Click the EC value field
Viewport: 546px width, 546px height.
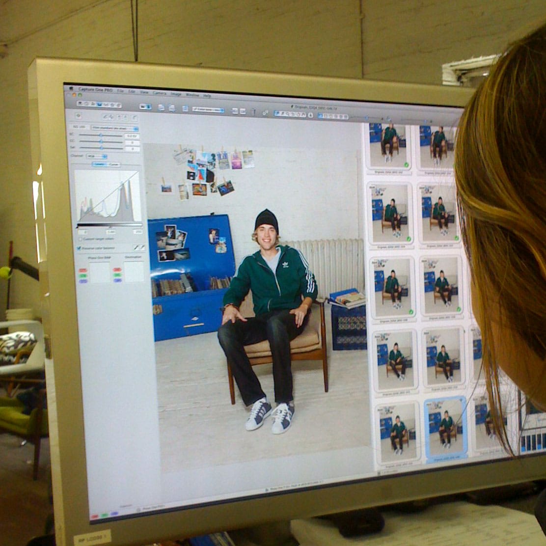tap(132, 136)
